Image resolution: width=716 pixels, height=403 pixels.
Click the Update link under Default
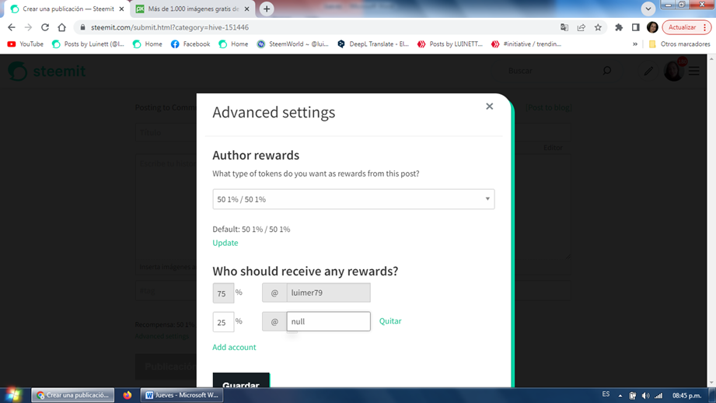225,243
